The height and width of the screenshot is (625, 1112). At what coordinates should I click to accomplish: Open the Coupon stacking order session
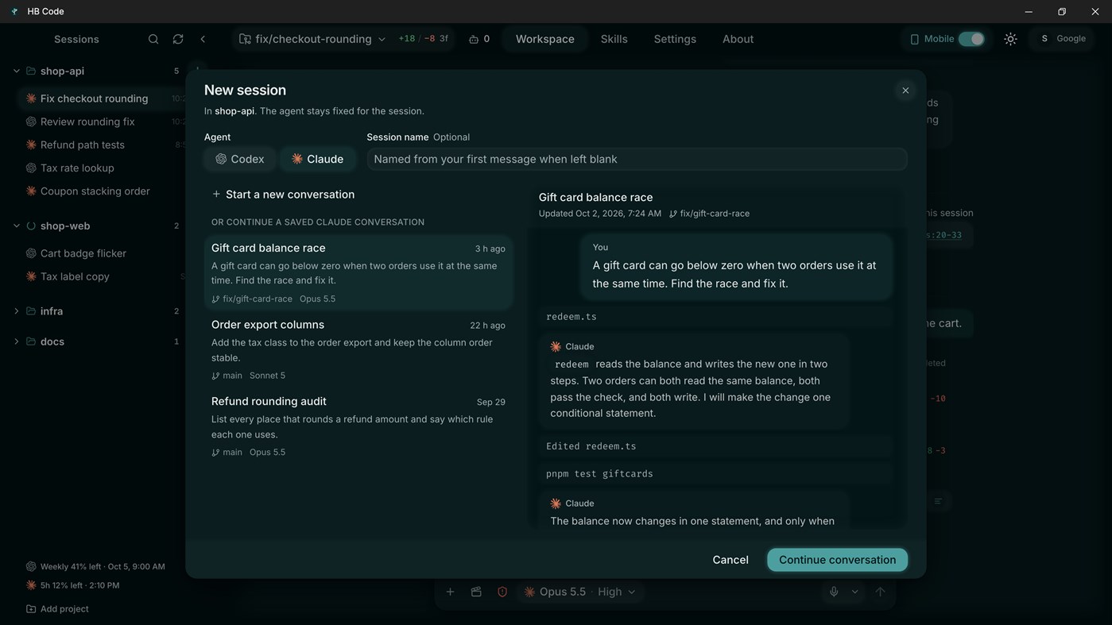coord(100,191)
